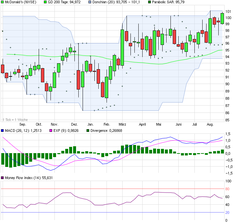
Task: Click the blue 20 level on Money Flow Index
Action: coord(227,213)
